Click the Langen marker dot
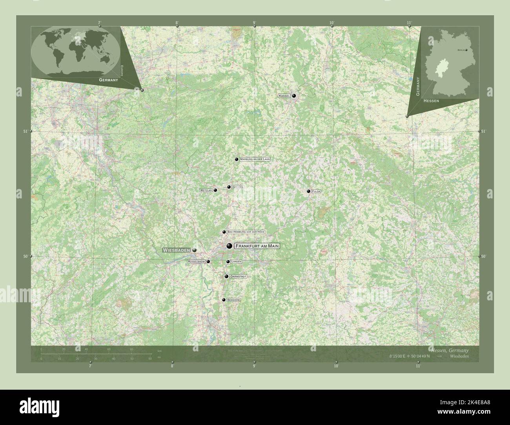Screen dimensions: 510x425 point(228,262)
